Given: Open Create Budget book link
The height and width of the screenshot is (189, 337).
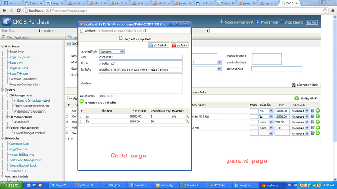Looking at the screenshot, I should tap(23, 165).
